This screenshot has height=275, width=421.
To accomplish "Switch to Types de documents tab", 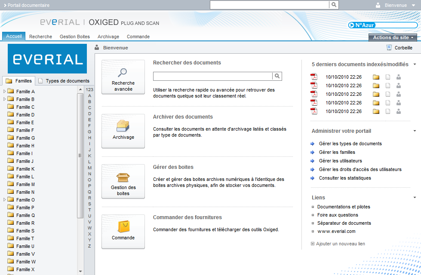I will tap(64, 81).
